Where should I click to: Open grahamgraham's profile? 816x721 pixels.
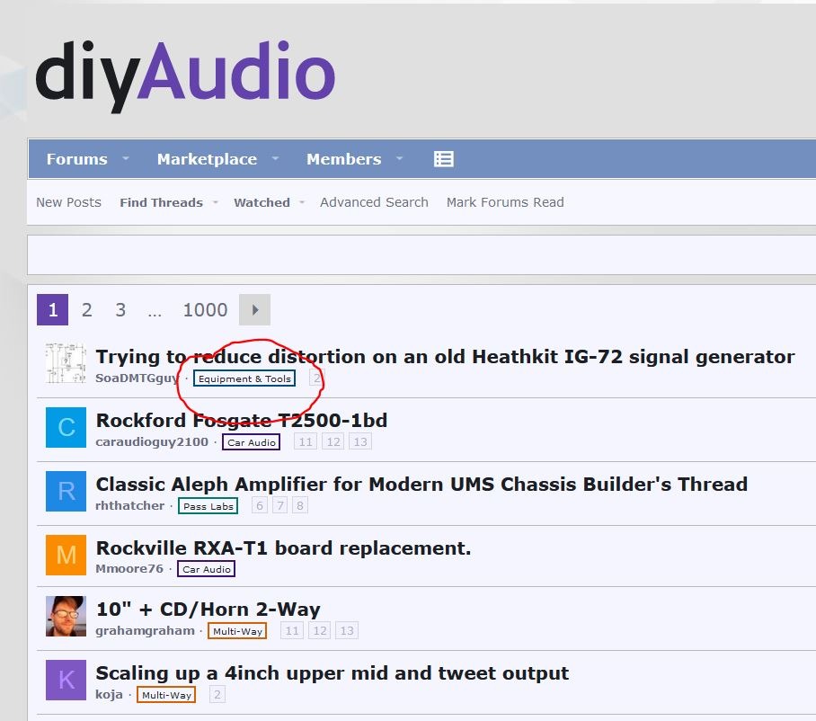145,630
